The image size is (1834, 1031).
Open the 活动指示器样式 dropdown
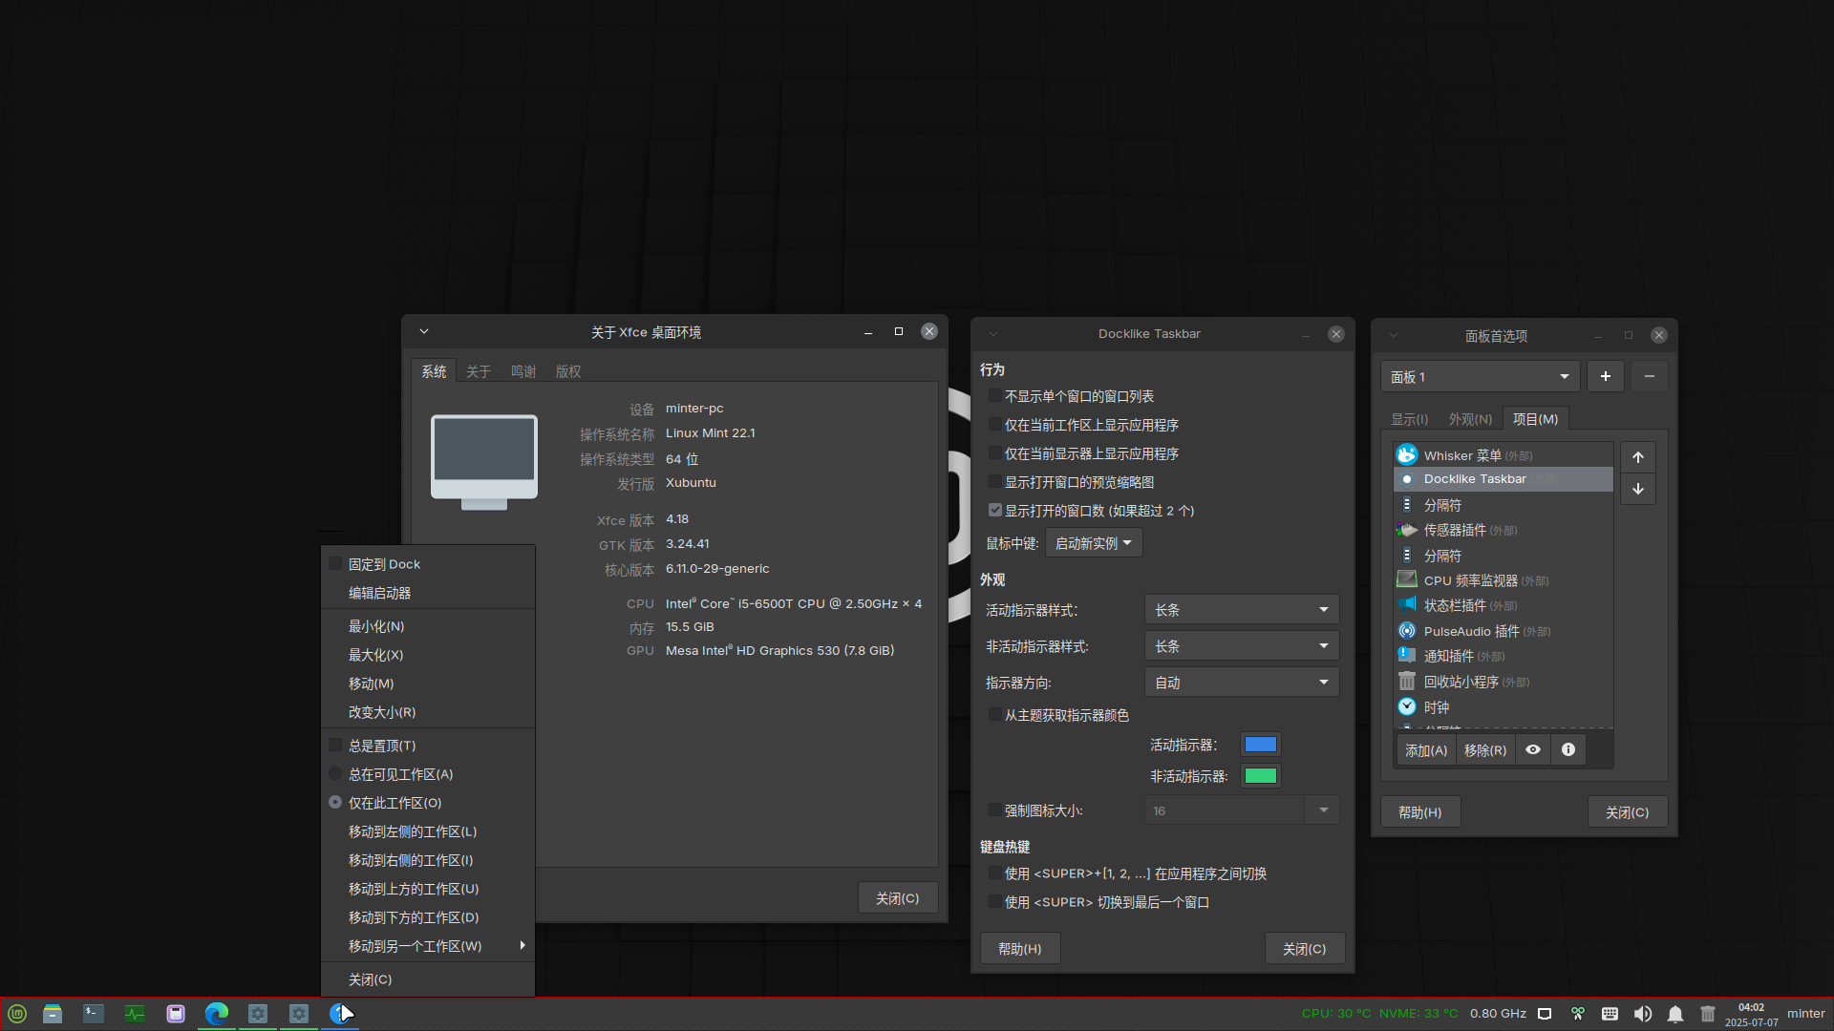tap(1242, 610)
